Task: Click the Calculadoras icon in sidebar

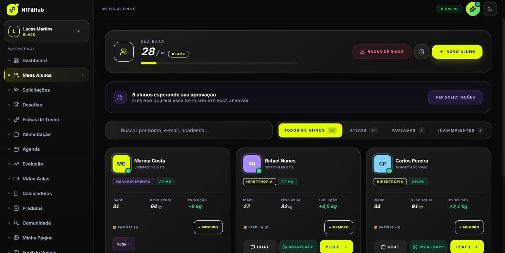Action: point(16,194)
